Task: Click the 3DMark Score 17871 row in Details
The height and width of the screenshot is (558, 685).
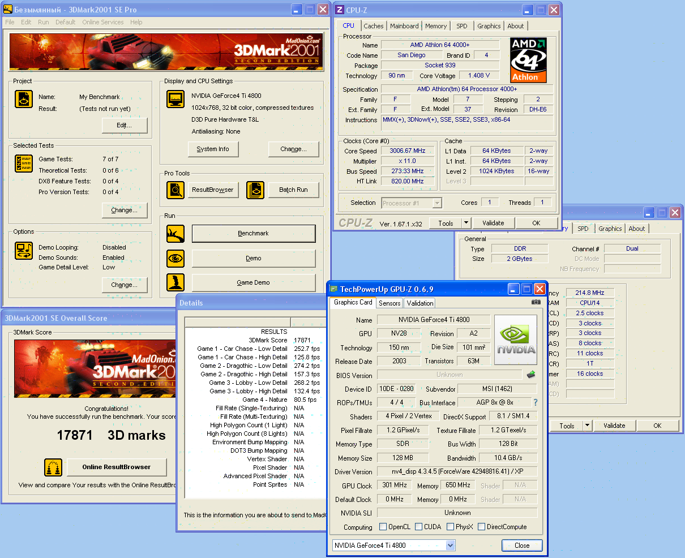Action: pyautogui.click(x=255, y=340)
